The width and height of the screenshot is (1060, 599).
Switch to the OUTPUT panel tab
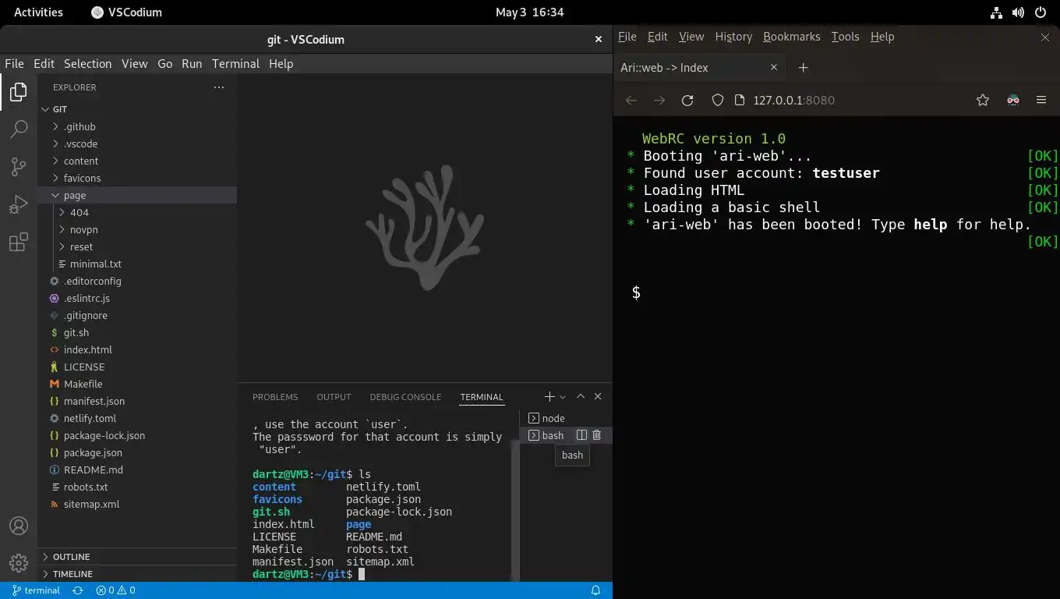(x=334, y=397)
